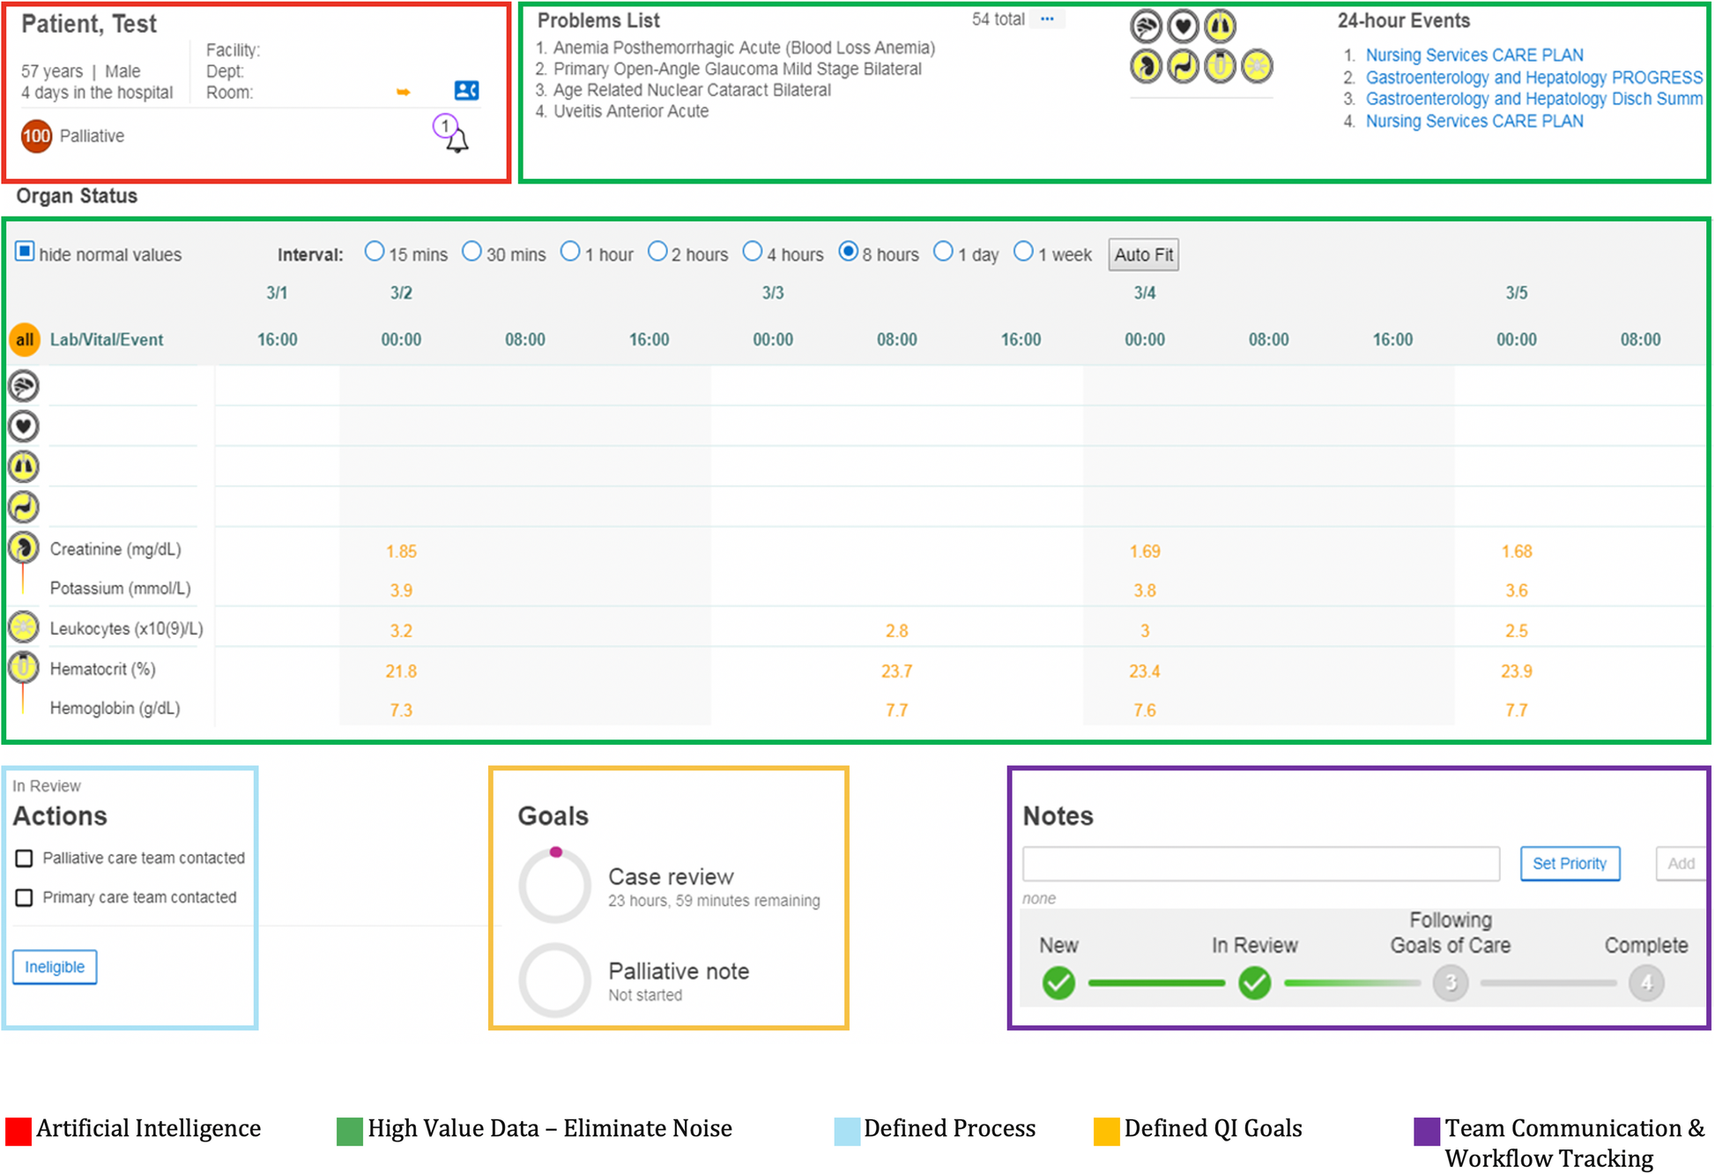Select the 2 hours interval
The image size is (1715, 1174).
pyautogui.click(x=657, y=252)
